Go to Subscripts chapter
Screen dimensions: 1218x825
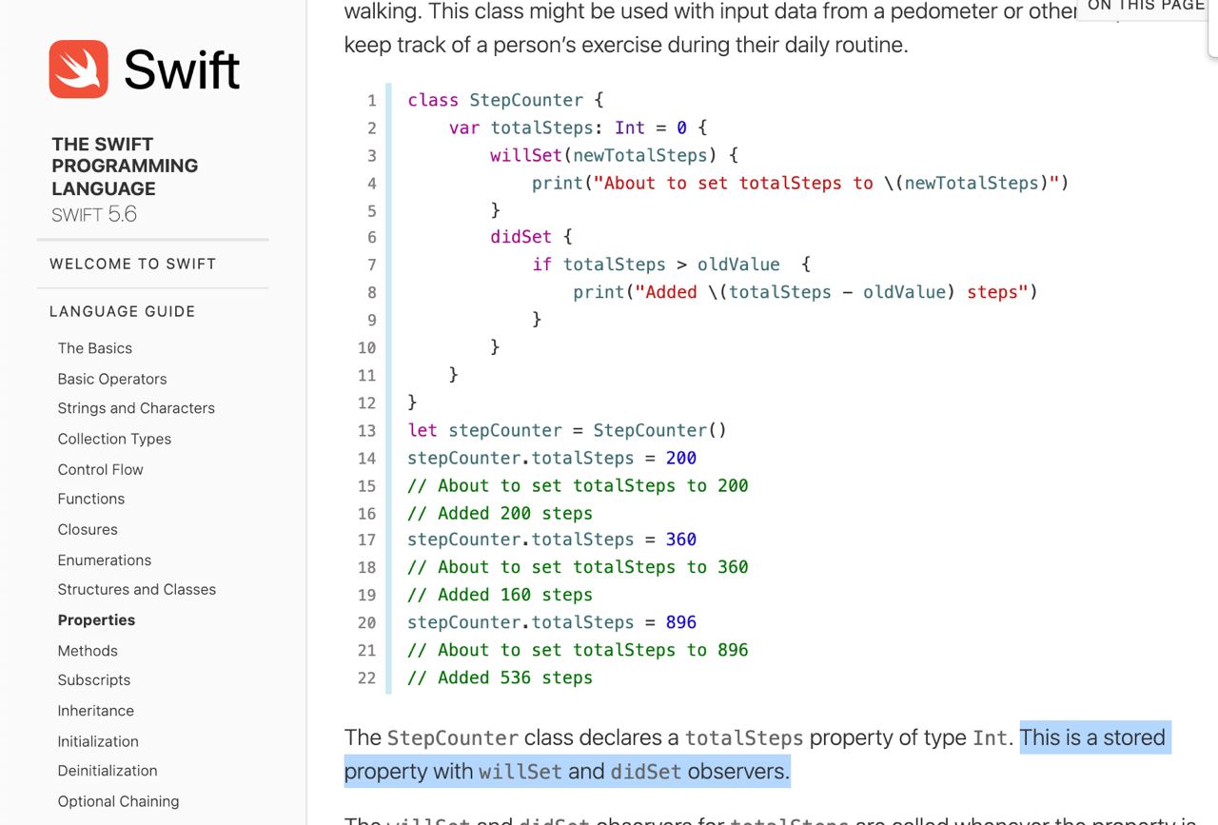[x=94, y=679]
